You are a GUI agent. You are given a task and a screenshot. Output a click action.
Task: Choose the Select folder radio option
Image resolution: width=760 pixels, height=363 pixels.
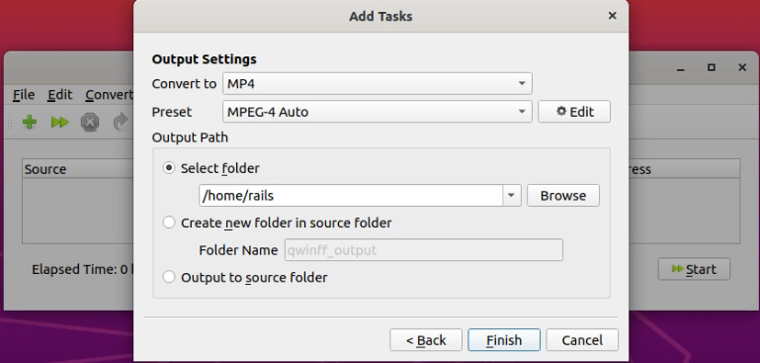169,168
